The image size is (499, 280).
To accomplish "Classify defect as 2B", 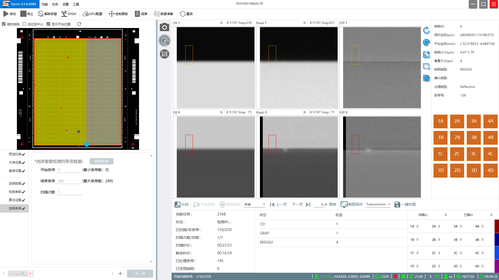I will click(457, 137).
